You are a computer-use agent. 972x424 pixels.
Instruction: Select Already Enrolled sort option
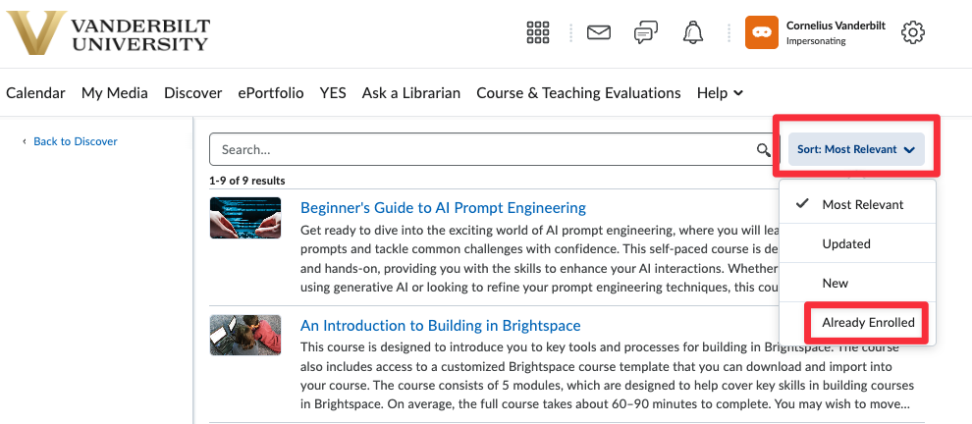coord(868,322)
